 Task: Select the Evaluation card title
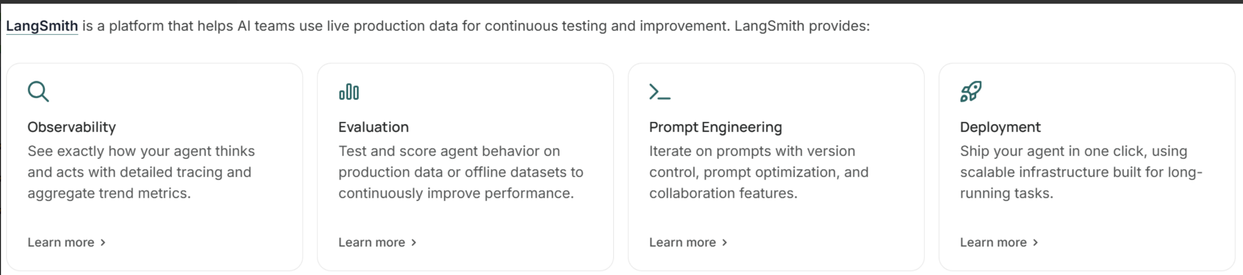click(x=374, y=127)
